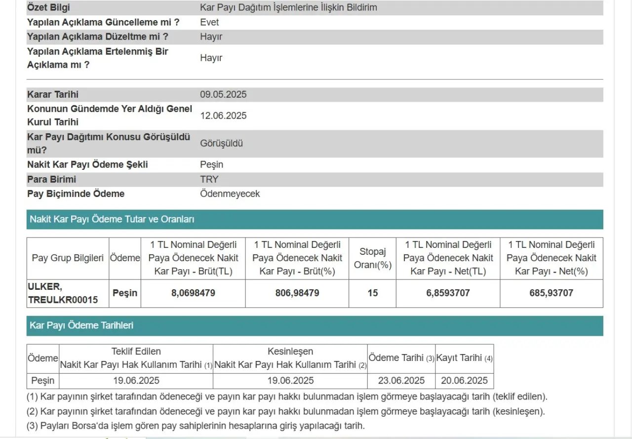632x439 pixels.
Task: Click the 'Ödeme Tarihi' column header
Action: tap(401, 358)
